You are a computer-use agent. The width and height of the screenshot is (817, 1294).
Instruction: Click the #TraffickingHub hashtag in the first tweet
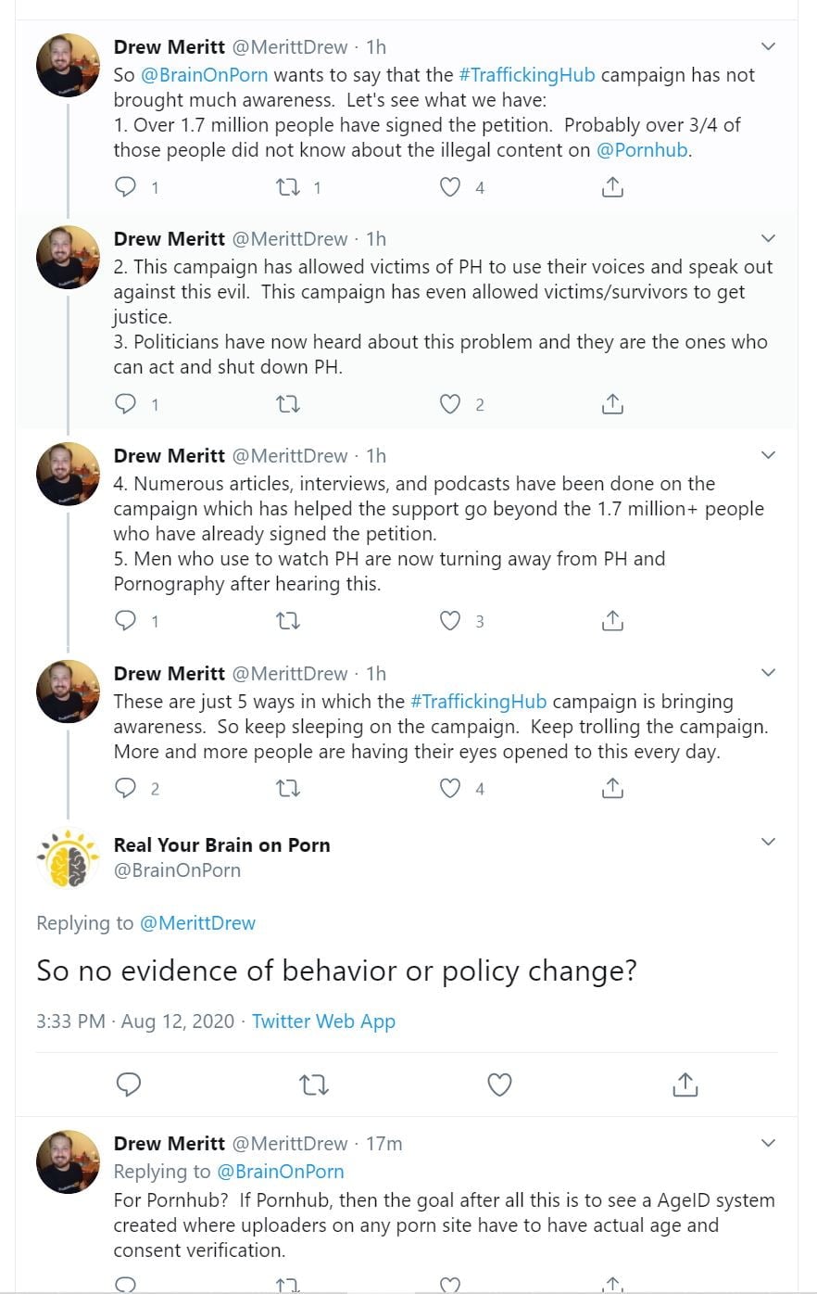(x=527, y=75)
